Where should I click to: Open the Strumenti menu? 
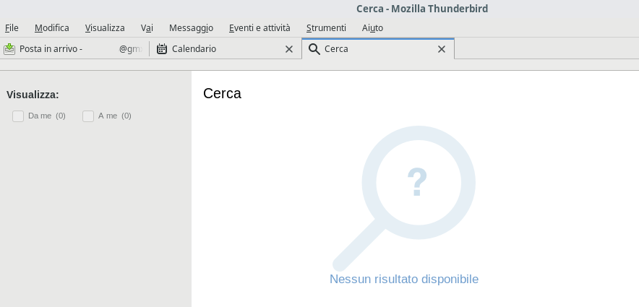326,27
